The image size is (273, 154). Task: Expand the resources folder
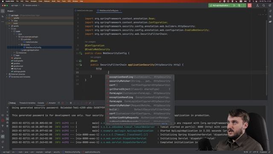coord(14,53)
